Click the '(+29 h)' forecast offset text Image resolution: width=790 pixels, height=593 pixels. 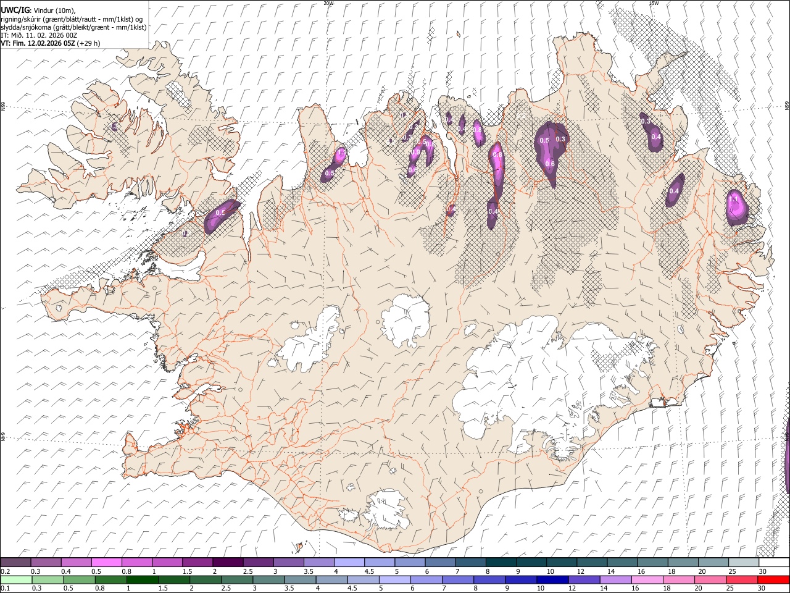(x=89, y=43)
